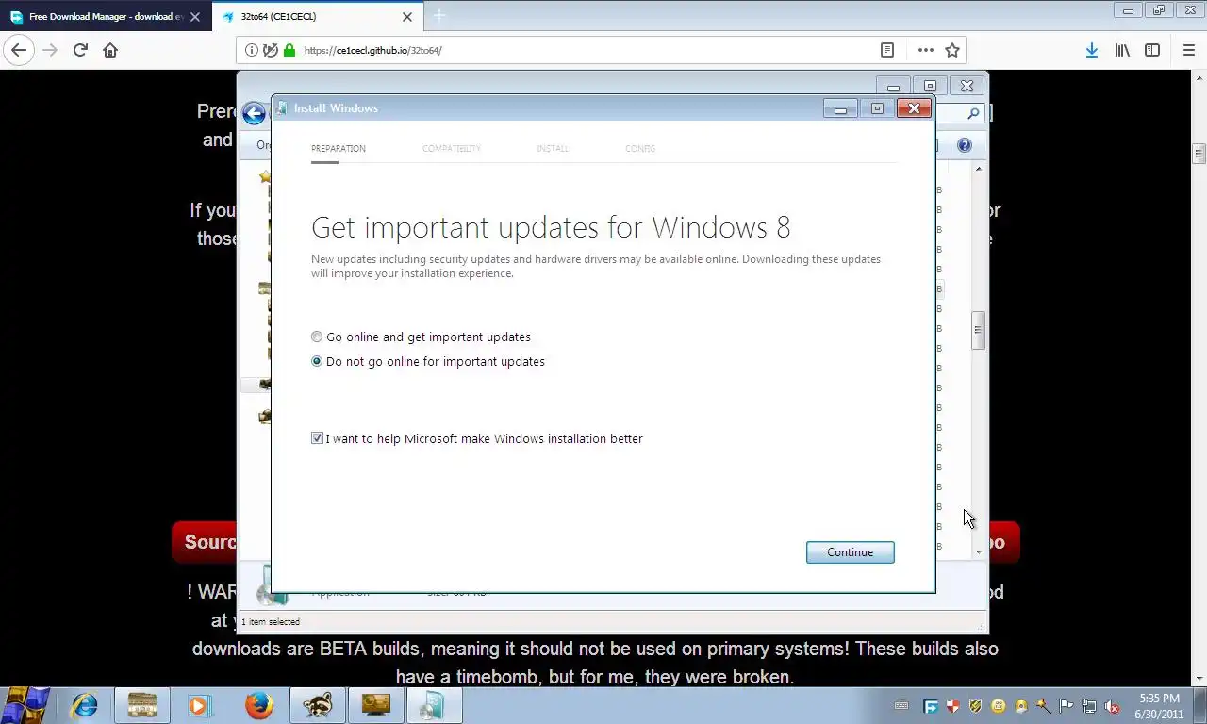The image size is (1207, 724).
Task: Open Action Center flag tray icon
Action: (x=1066, y=706)
